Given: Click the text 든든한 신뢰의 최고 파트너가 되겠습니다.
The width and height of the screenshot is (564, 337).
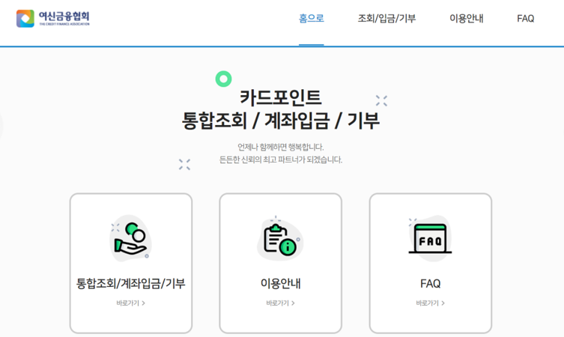Looking at the screenshot, I should (281, 160).
